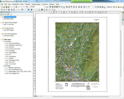Click the Full Extent globe icon

click(x=9, y=10)
